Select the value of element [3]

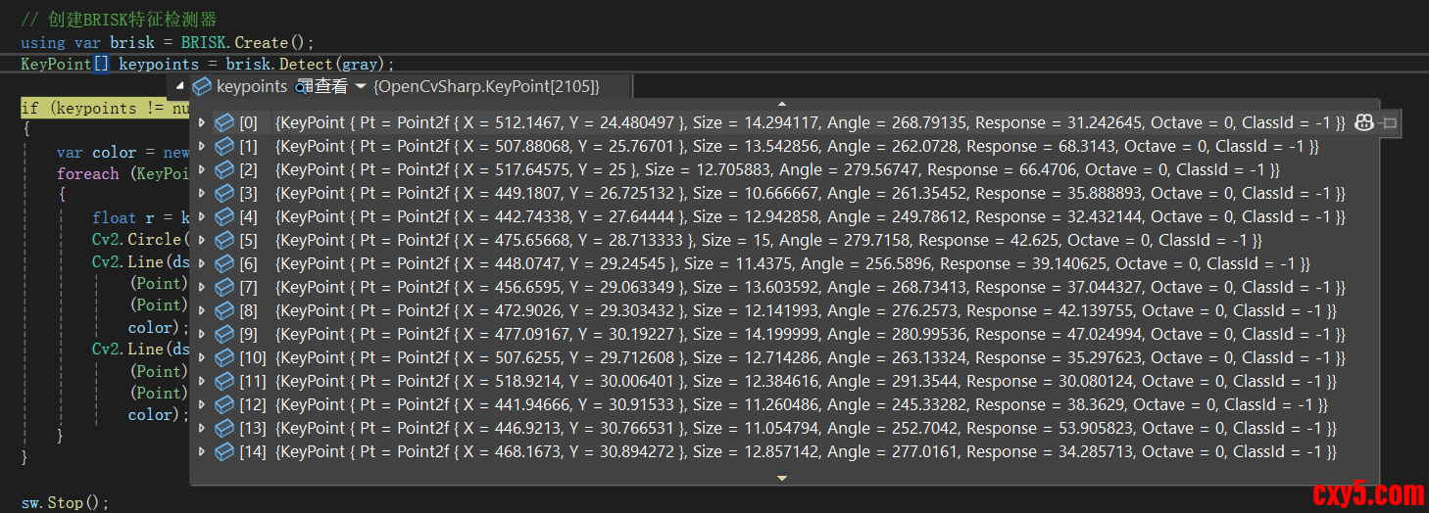[810, 193]
